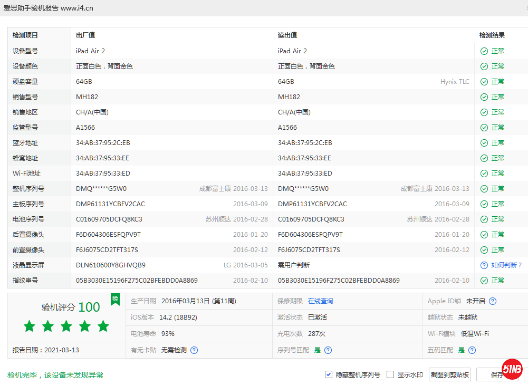Click the 保存 button
Image resolution: width=528 pixels, height=385 pixels.
click(497, 374)
